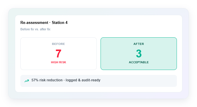Click the AFTER heading text
The width and height of the screenshot is (197, 107).
click(139, 44)
